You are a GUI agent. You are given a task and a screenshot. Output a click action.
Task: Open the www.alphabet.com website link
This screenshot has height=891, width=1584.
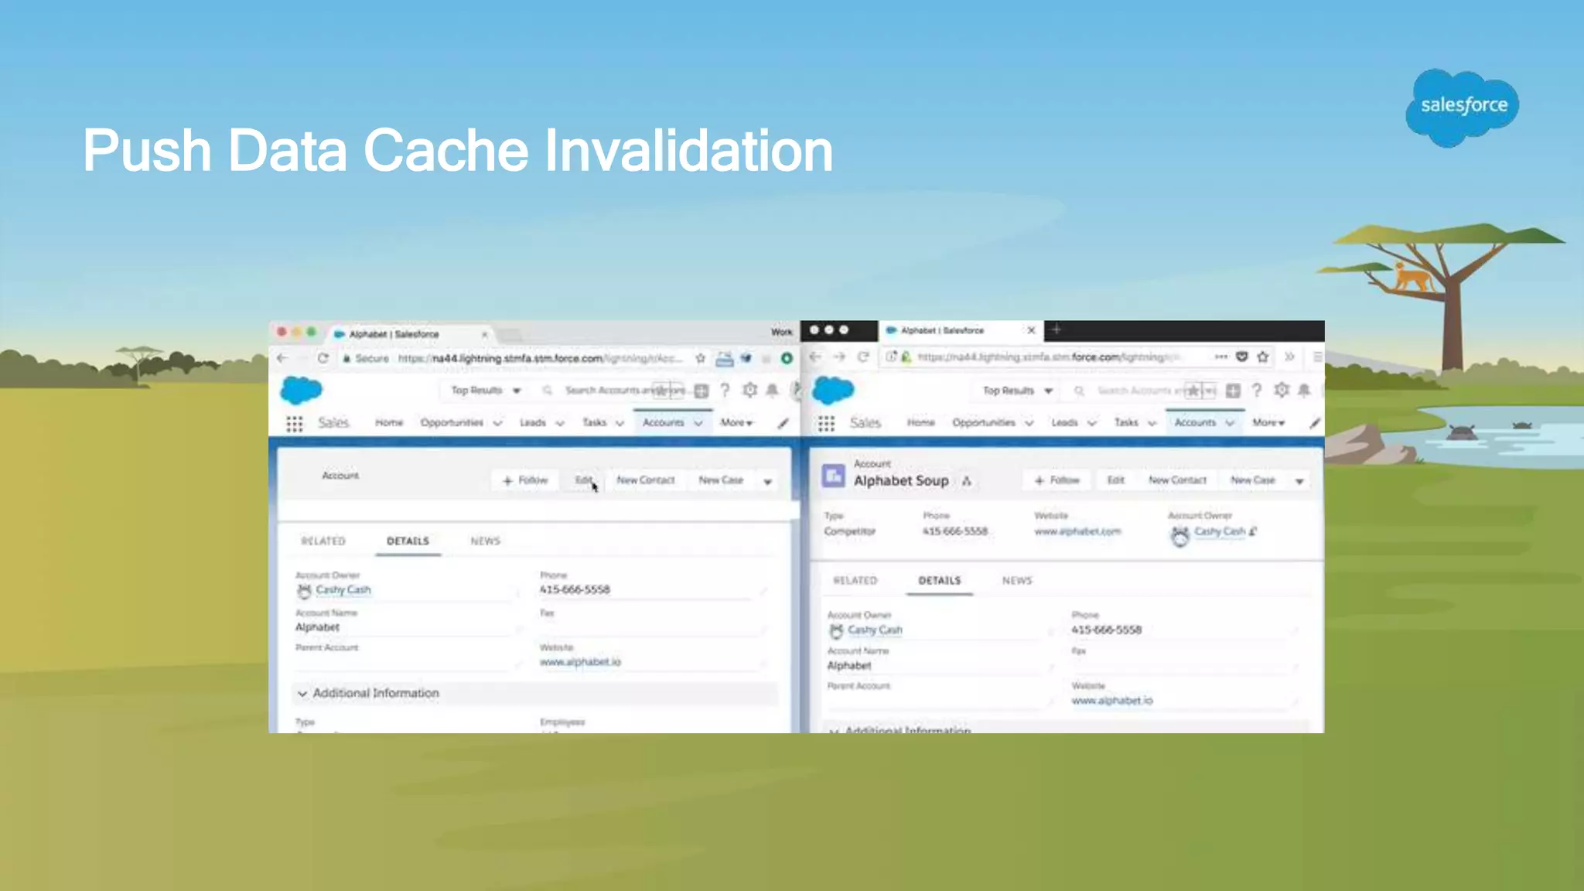coord(1077,531)
